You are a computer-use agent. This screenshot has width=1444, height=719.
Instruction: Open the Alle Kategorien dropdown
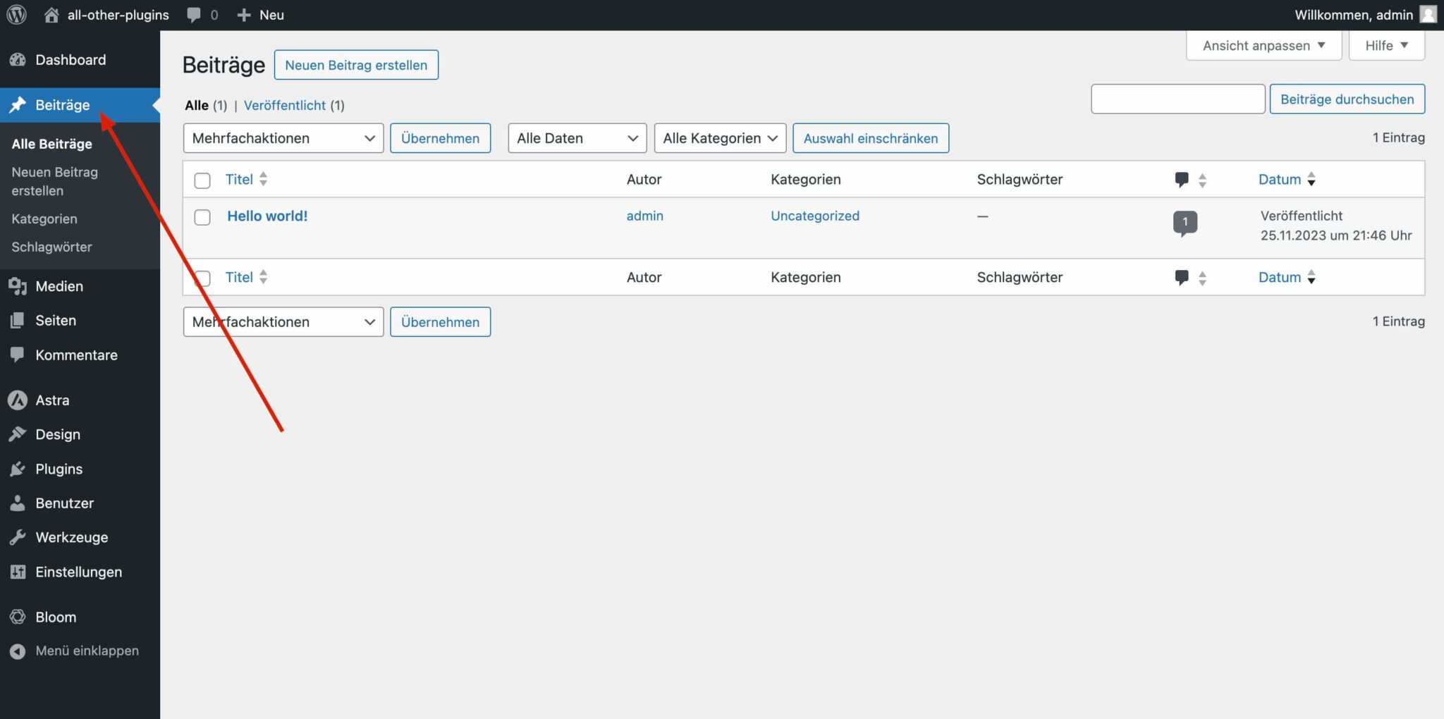pyautogui.click(x=719, y=138)
